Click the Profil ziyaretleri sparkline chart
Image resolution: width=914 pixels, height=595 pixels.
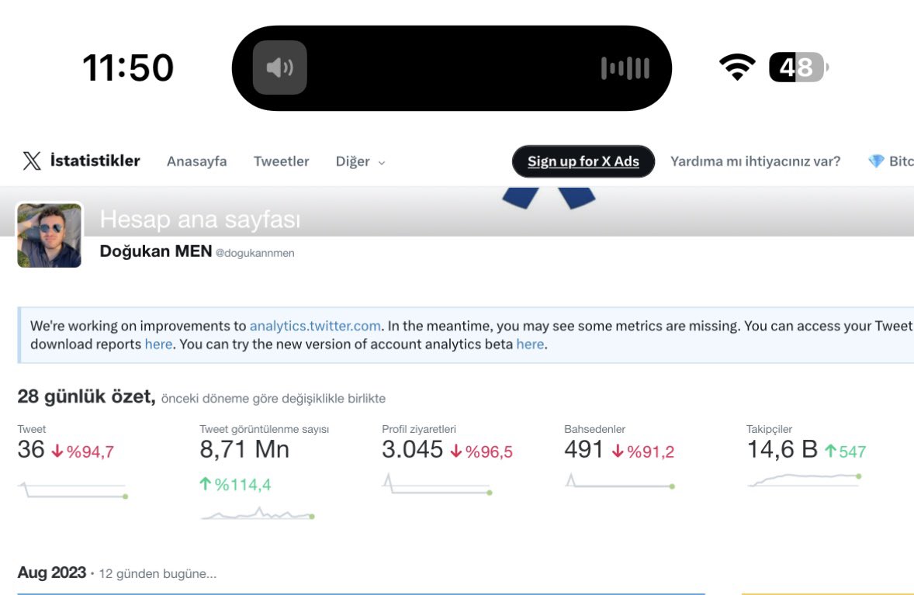pyautogui.click(x=437, y=485)
